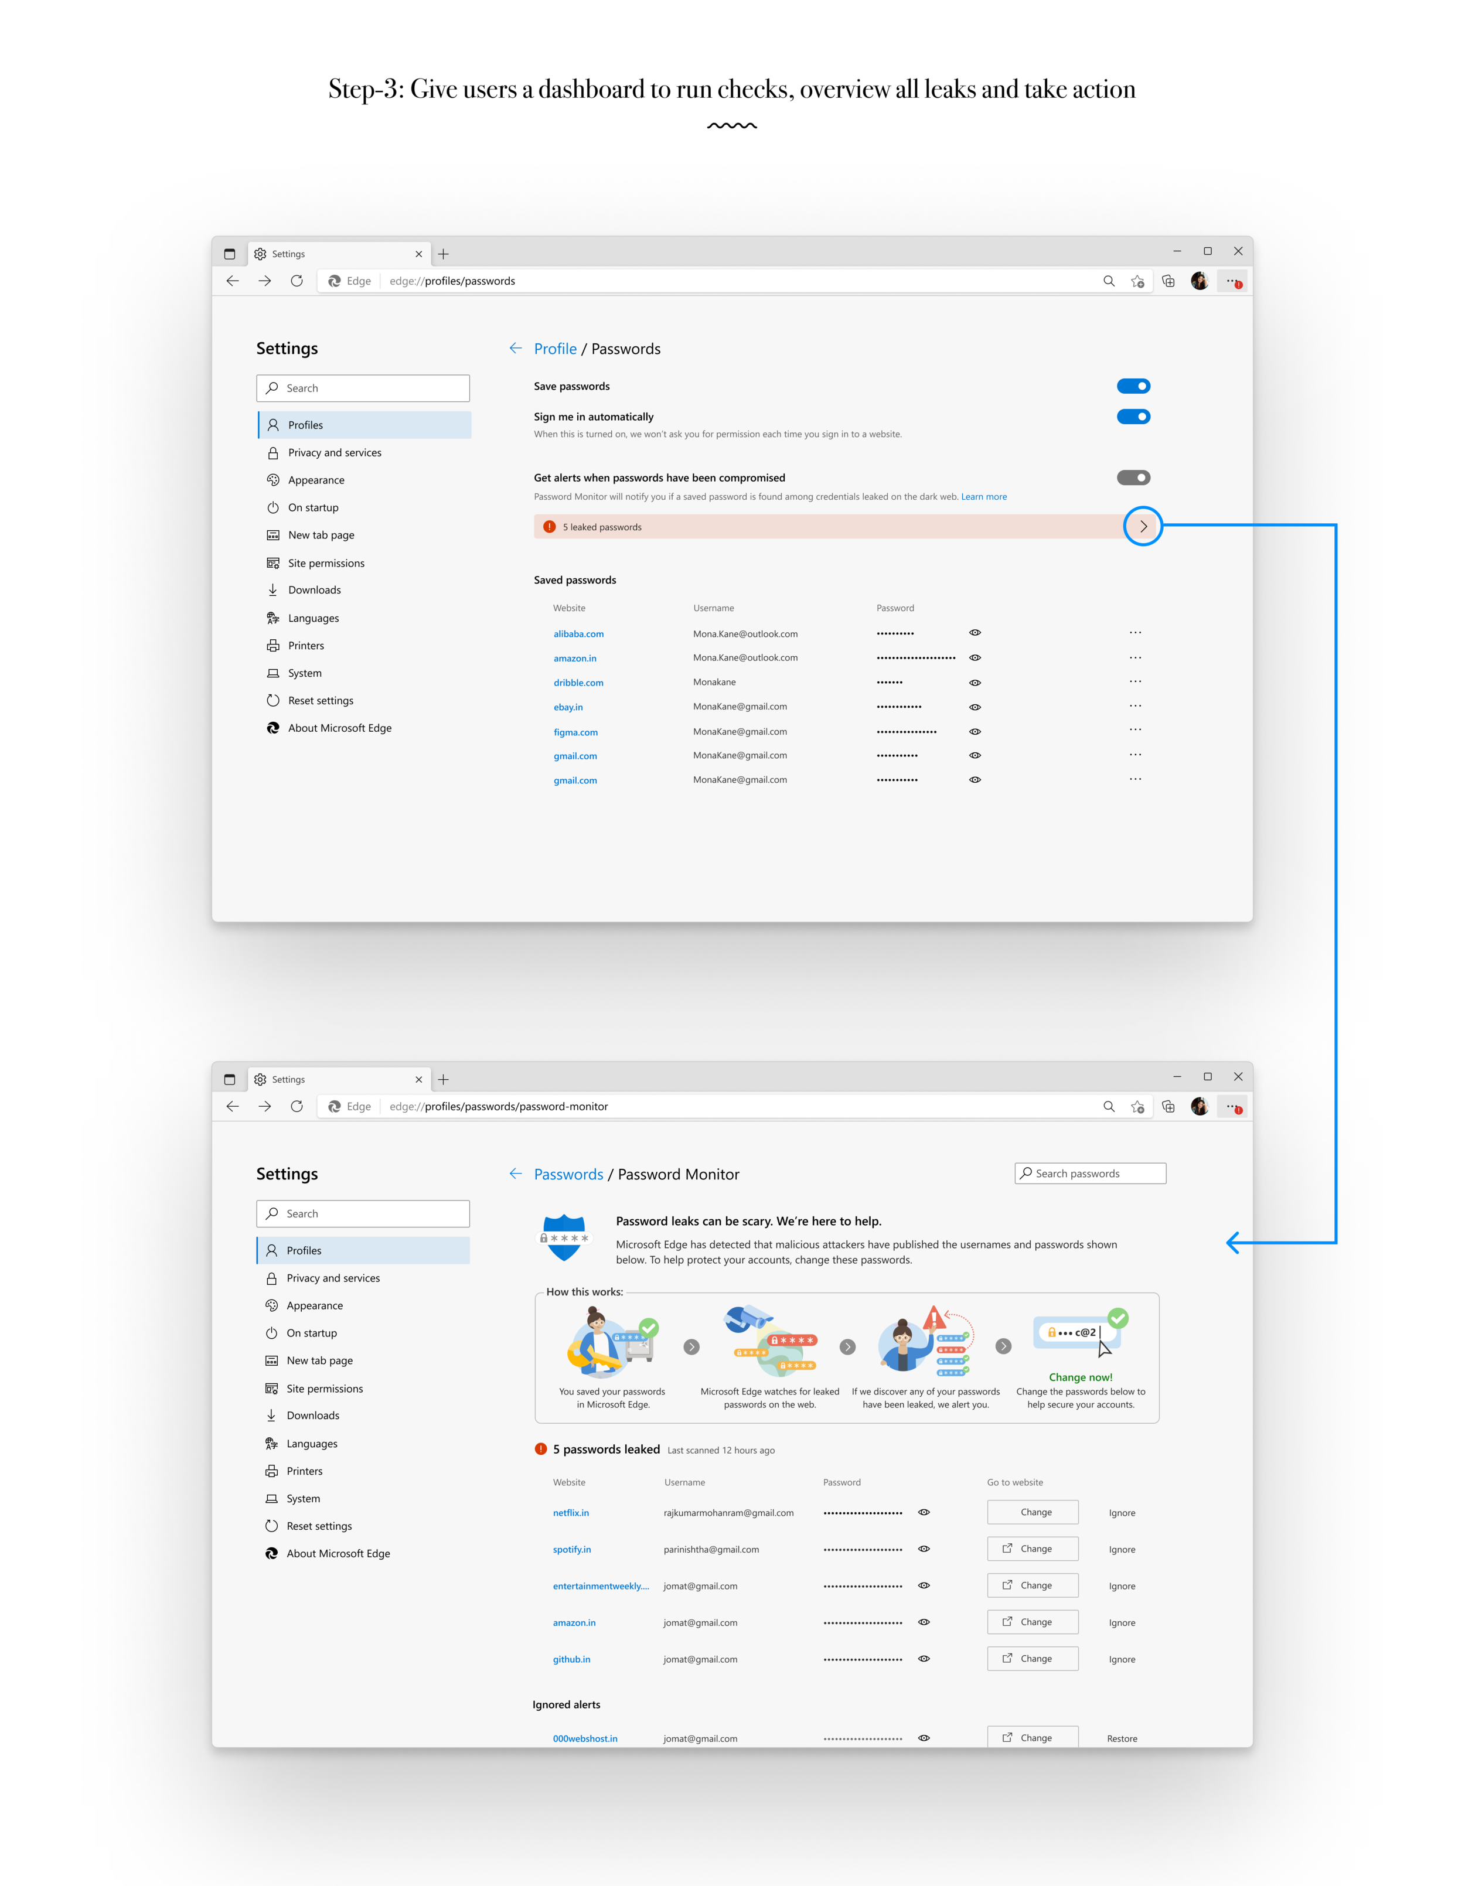Image resolution: width=1465 pixels, height=1886 pixels.
Task: Open profile avatar in bottom window
Action: pyautogui.click(x=1199, y=1106)
